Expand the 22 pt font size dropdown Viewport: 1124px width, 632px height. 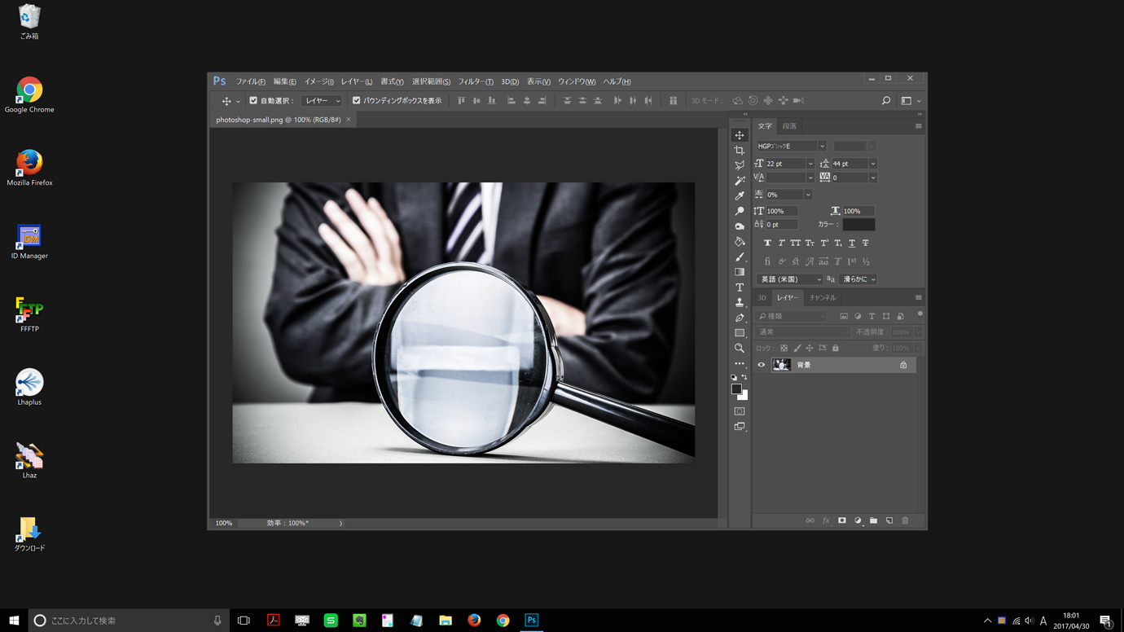tap(810, 164)
